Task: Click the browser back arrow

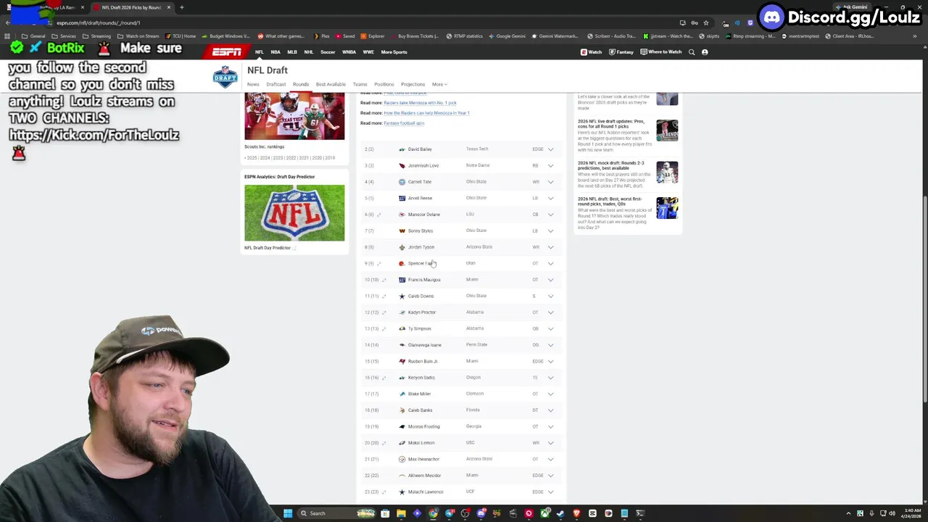Action: pos(8,22)
